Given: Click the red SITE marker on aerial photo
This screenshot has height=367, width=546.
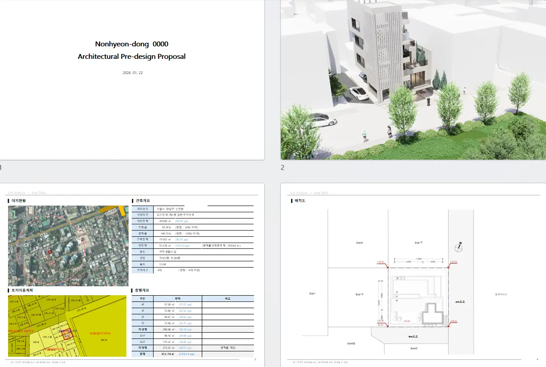Looking at the screenshot, I should pyautogui.click(x=50, y=252).
